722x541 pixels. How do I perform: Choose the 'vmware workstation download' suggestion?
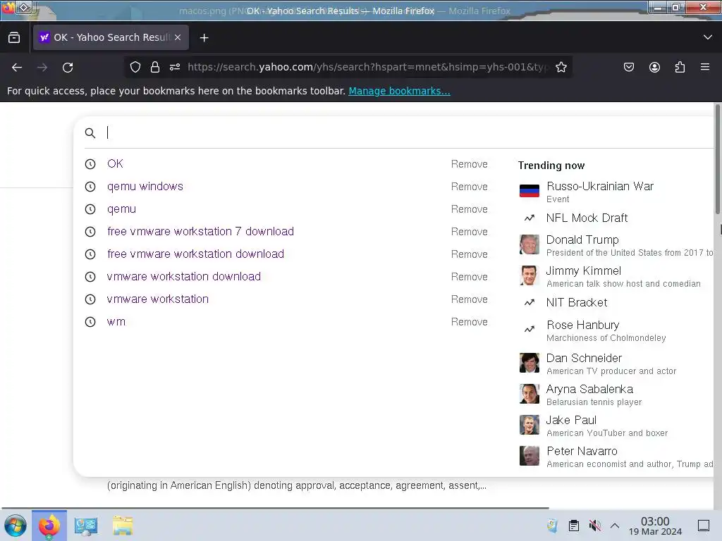point(184,276)
